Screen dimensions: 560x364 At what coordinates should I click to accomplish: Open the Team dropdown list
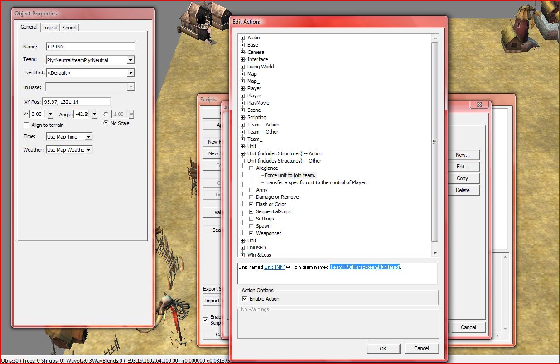tap(130, 60)
